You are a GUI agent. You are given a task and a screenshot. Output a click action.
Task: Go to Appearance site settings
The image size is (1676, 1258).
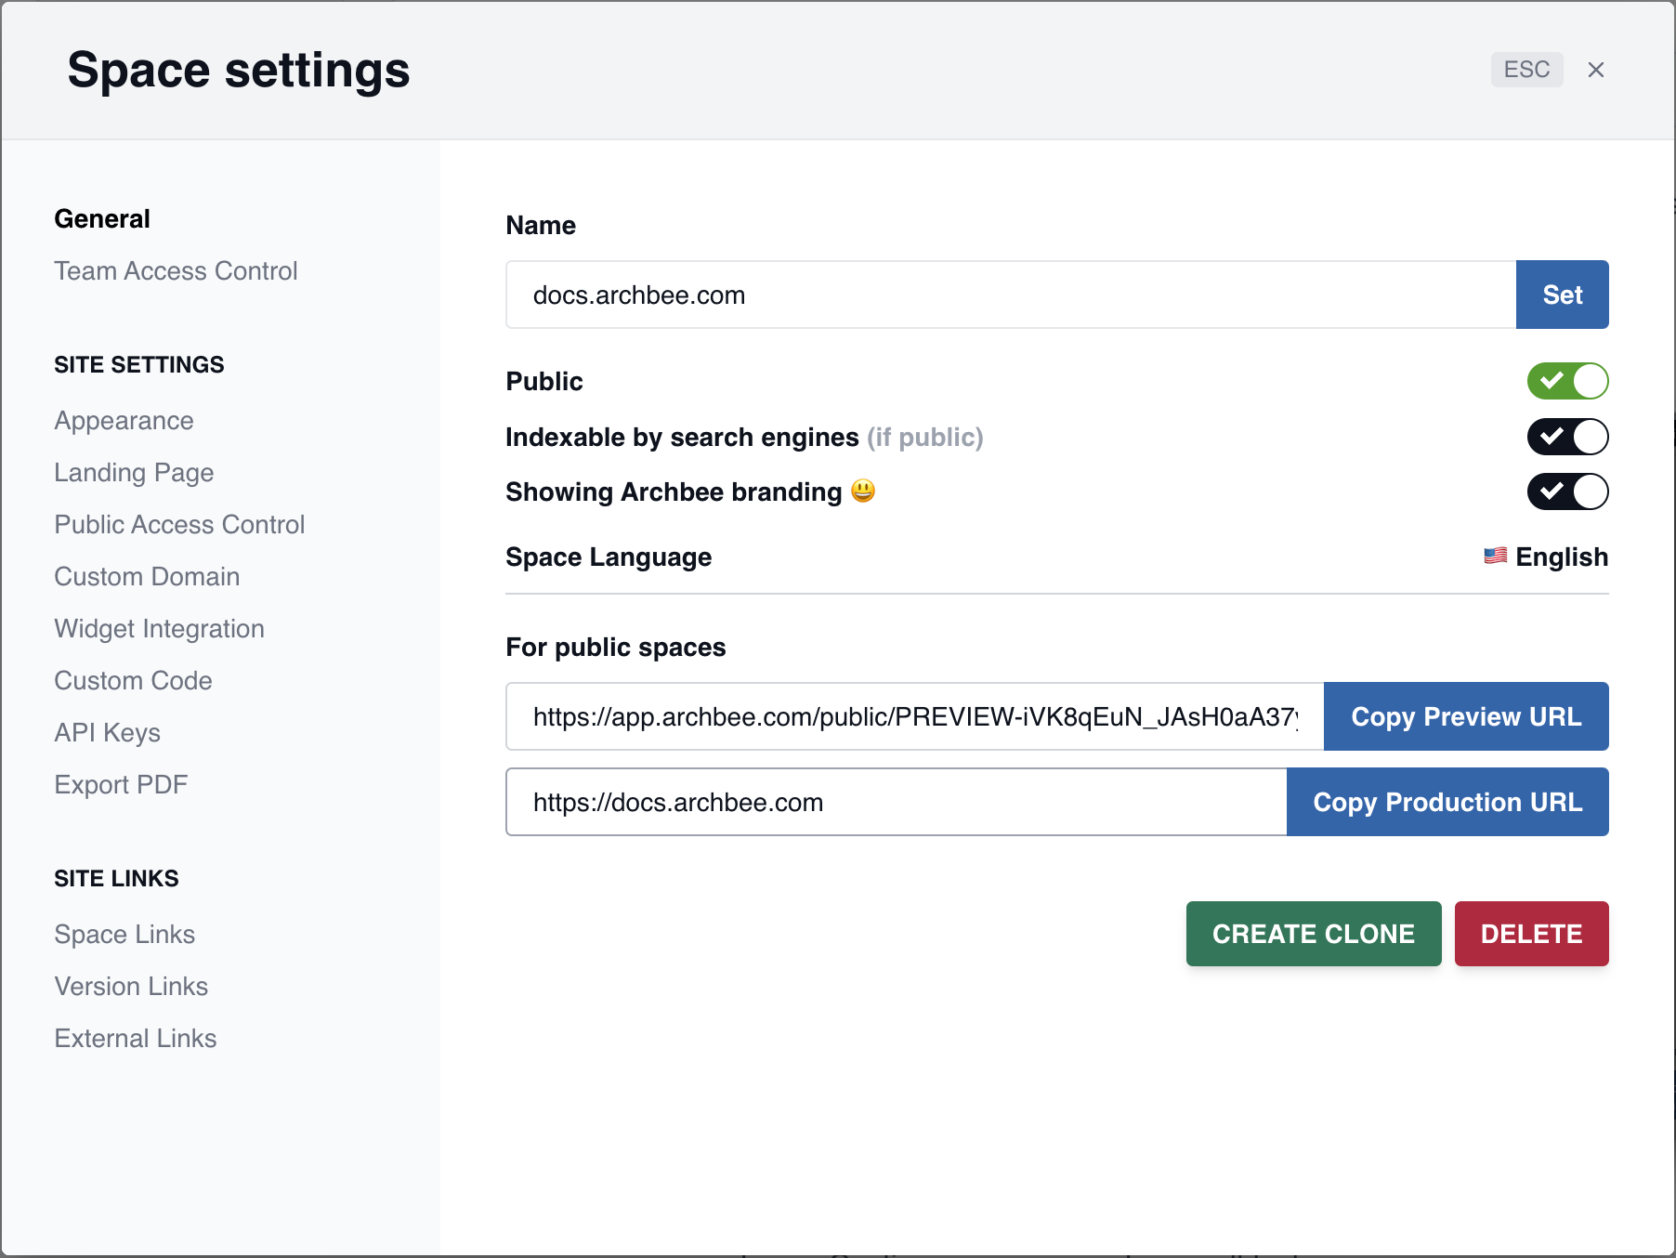pos(124,421)
